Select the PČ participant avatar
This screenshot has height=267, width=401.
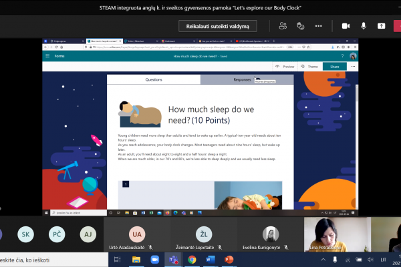[x=57, y=234]
